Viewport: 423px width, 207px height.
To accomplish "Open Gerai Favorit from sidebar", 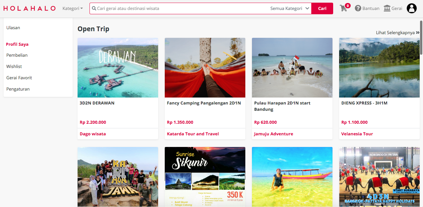I will (19, 78).
